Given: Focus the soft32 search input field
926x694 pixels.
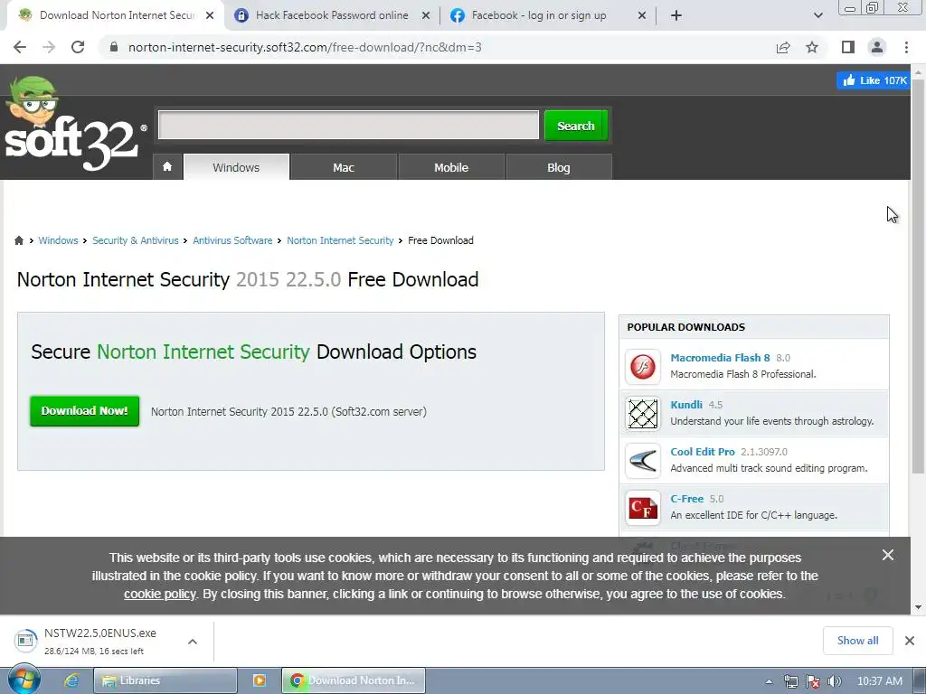Looking at the screenshot, I should [348, 125].
